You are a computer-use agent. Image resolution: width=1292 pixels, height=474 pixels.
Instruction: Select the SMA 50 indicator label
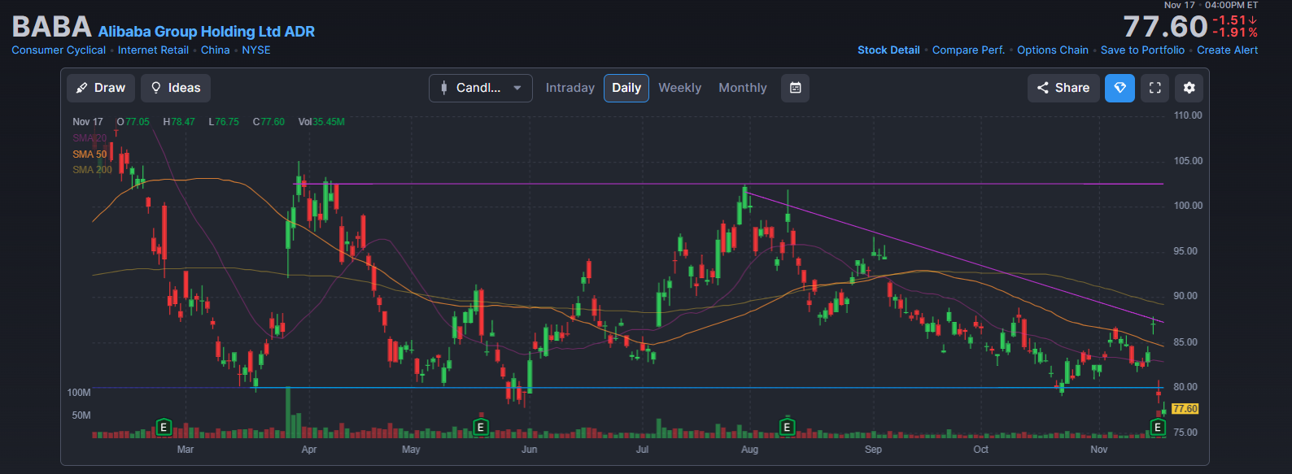[89, 154]
